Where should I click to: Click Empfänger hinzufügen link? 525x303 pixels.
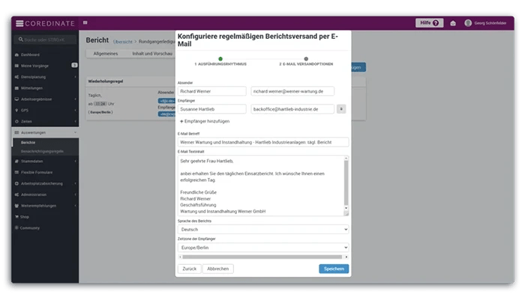[x=202, y=121]
